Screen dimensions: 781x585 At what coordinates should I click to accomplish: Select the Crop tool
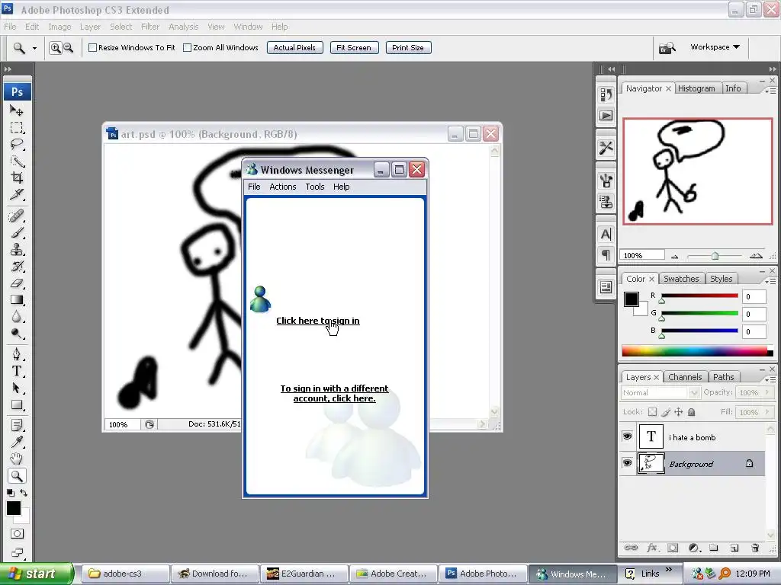[x=17, y=177]
